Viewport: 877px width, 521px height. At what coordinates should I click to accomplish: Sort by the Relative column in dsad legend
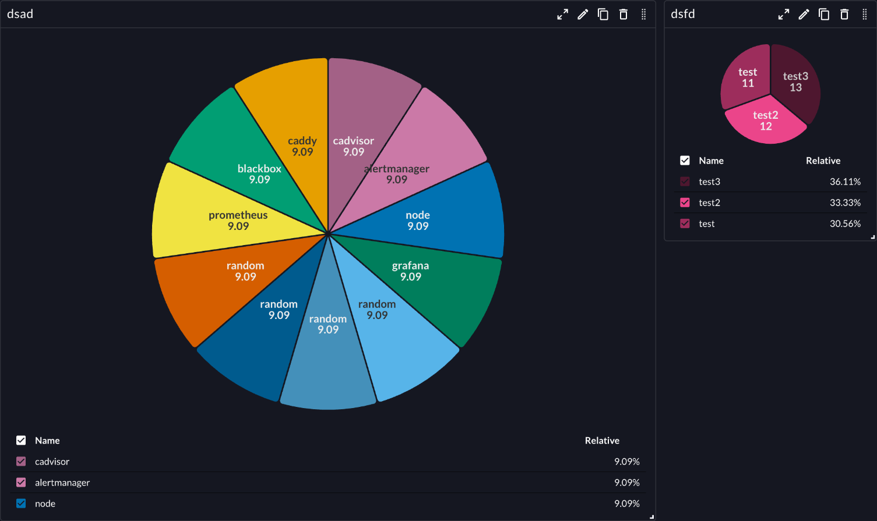[602, 440]
